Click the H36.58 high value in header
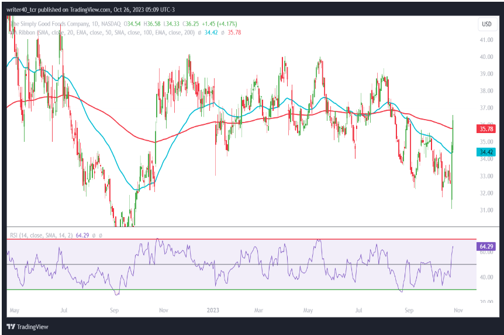 pyautogui.click(x=151, y=24)
